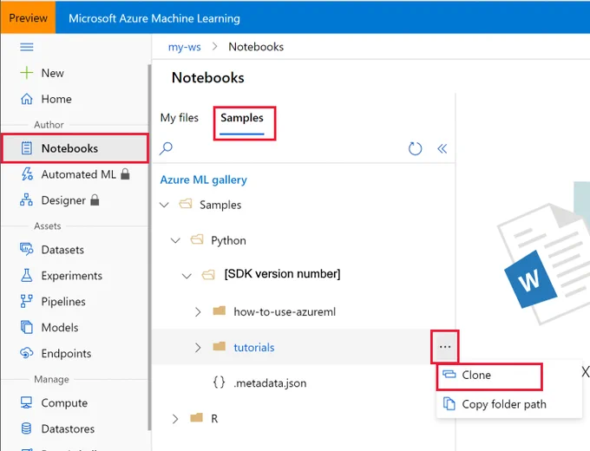The height and width of the screenshot is (451, 590).
Task: Click the Compute monitor icon
Action: click(26, 402)
